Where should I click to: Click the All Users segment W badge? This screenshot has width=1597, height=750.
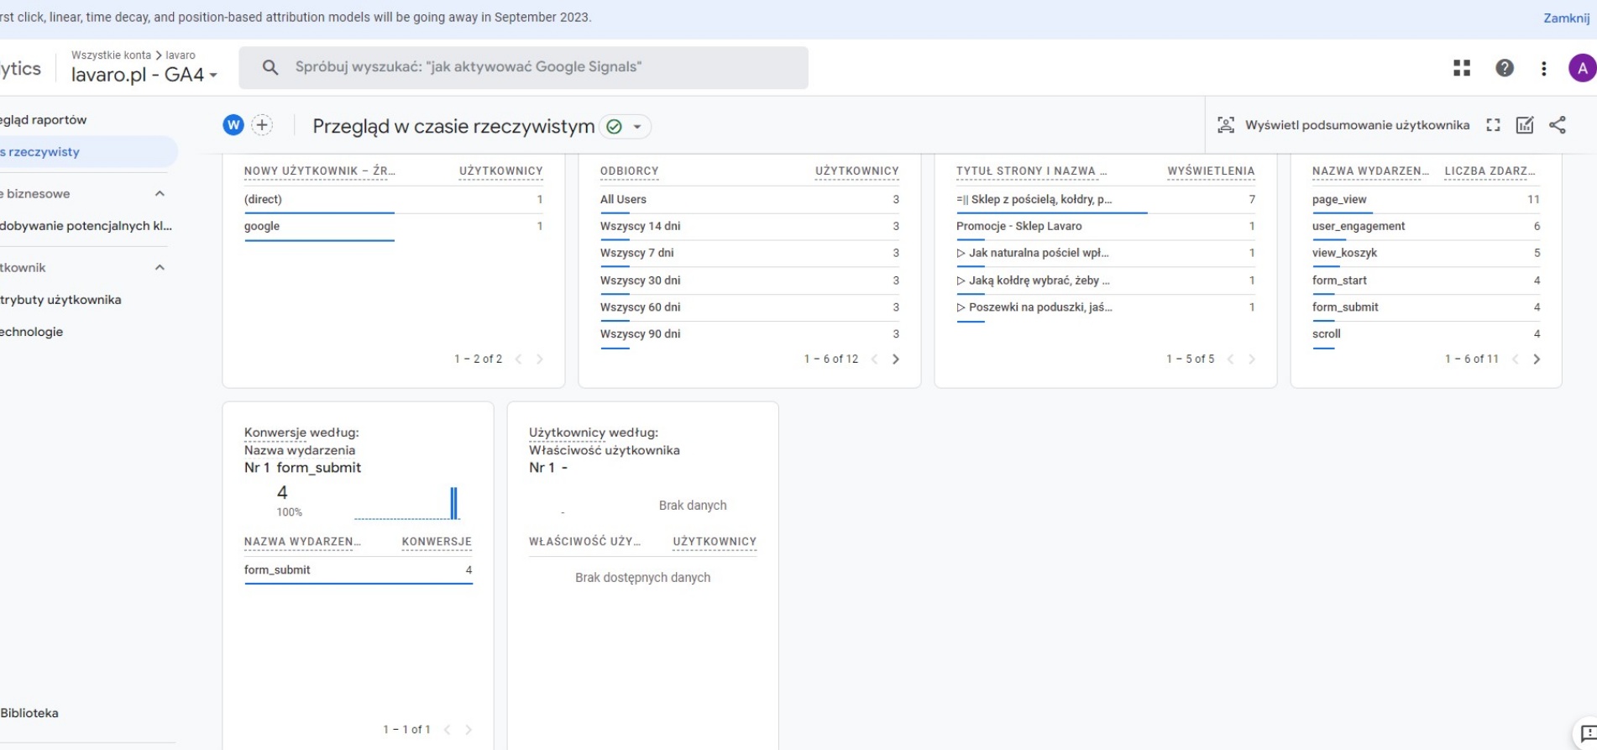coord(233,125)
